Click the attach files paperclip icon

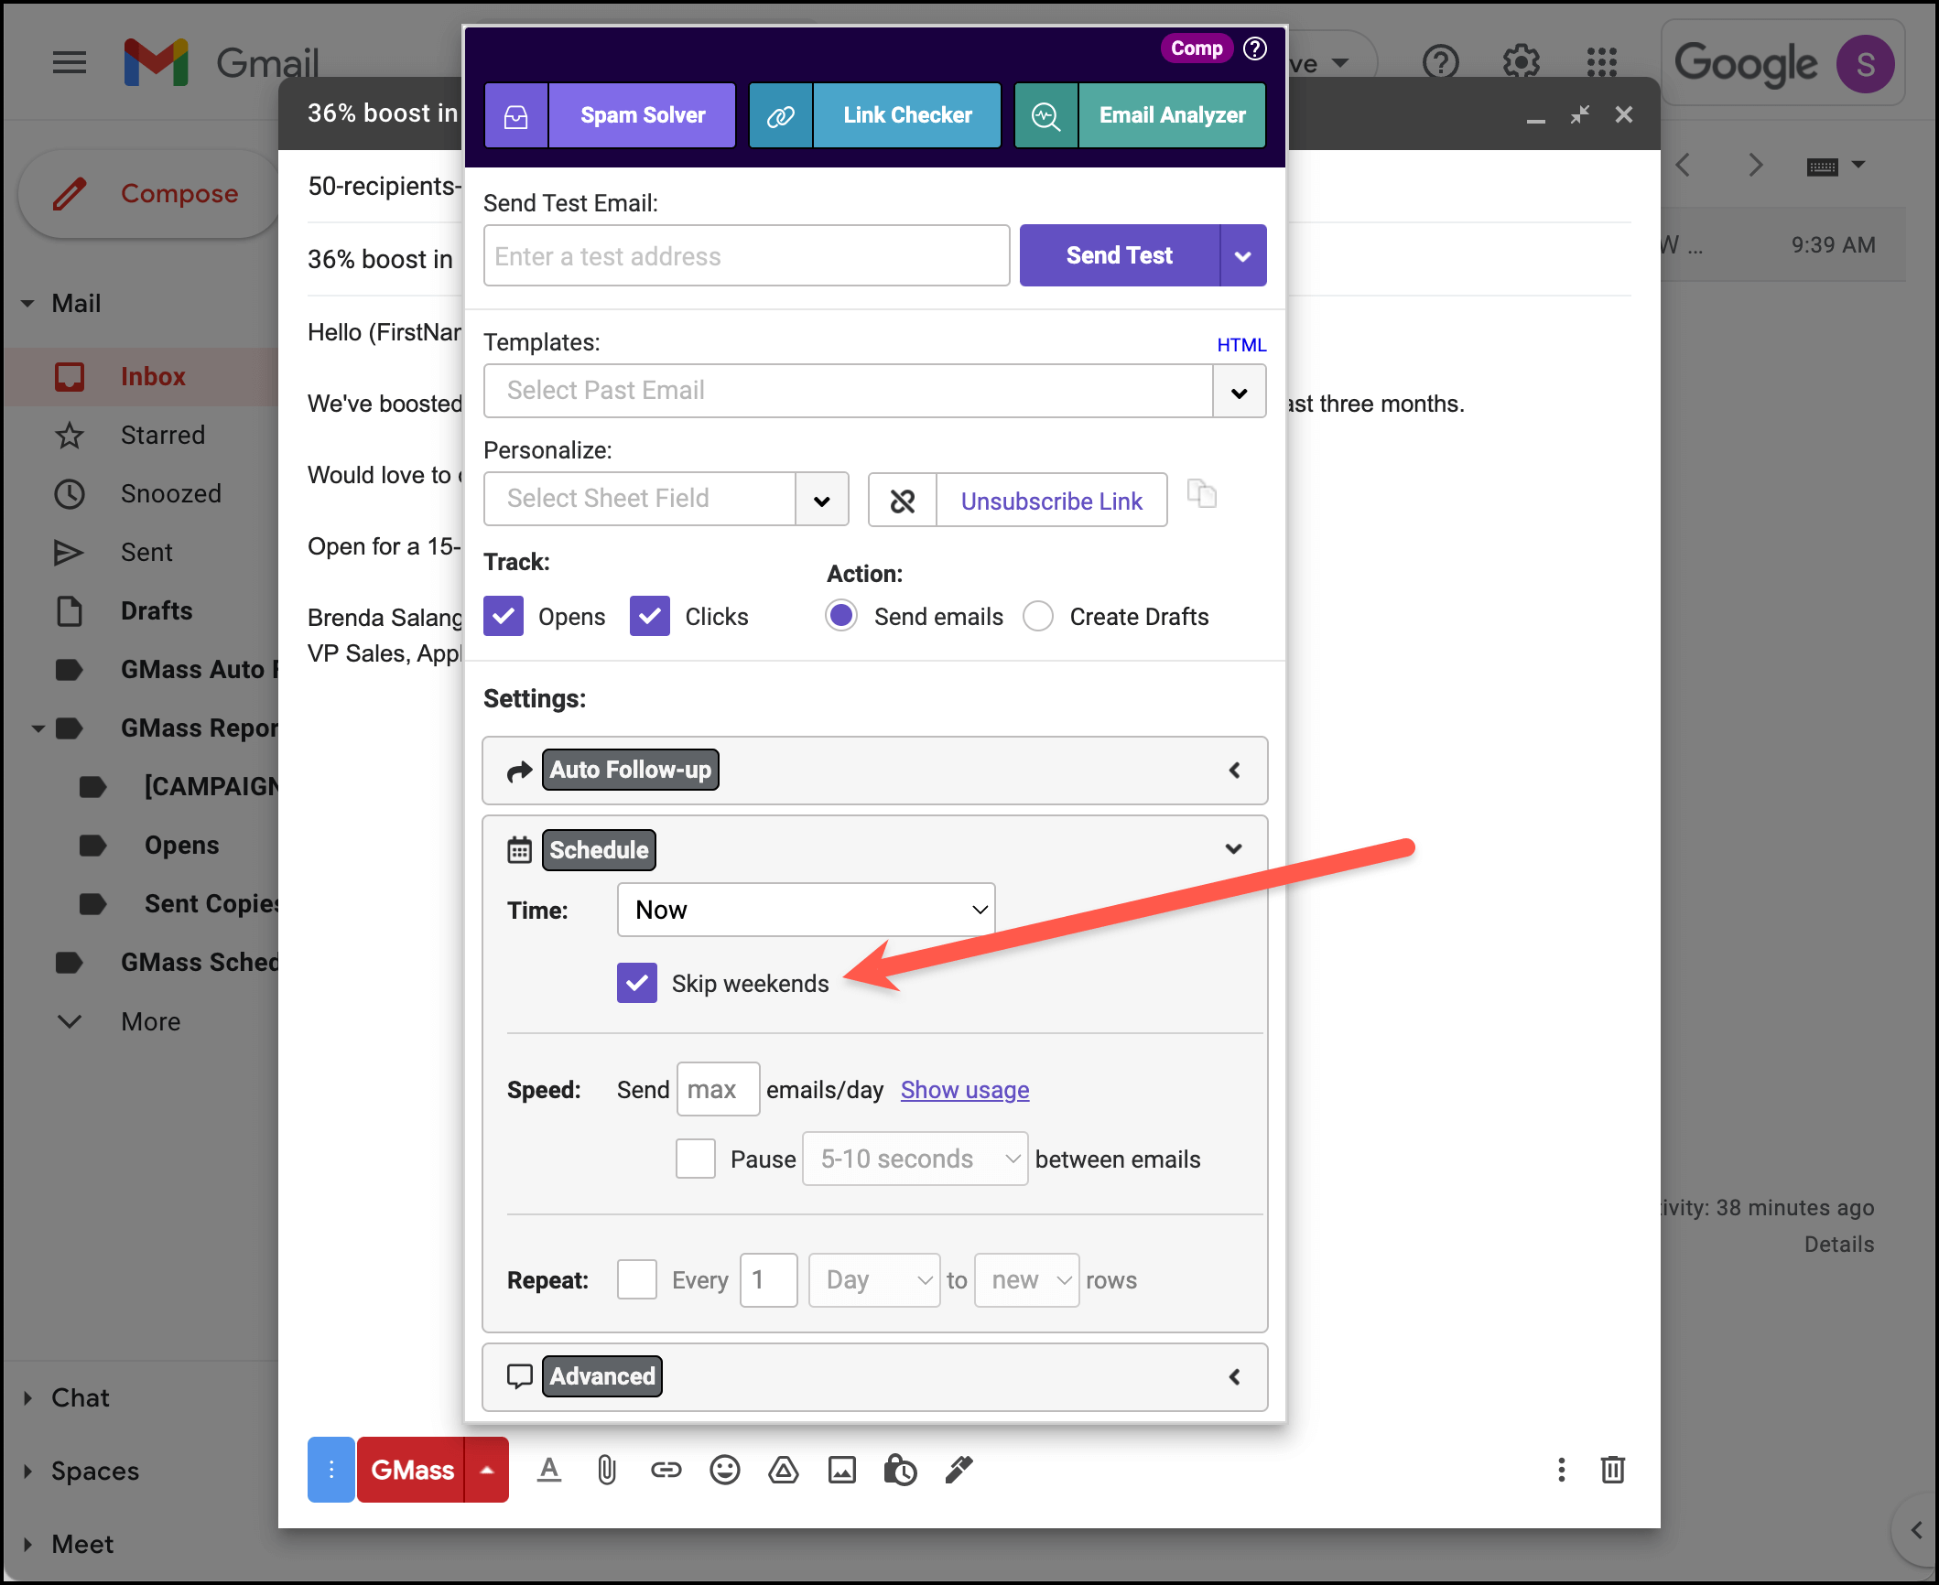pyautogui.click(x=607, y=1470)
